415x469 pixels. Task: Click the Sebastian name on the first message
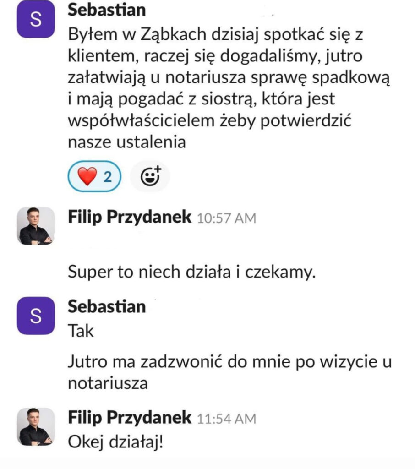pyautogui.click(x=107, y=10)
